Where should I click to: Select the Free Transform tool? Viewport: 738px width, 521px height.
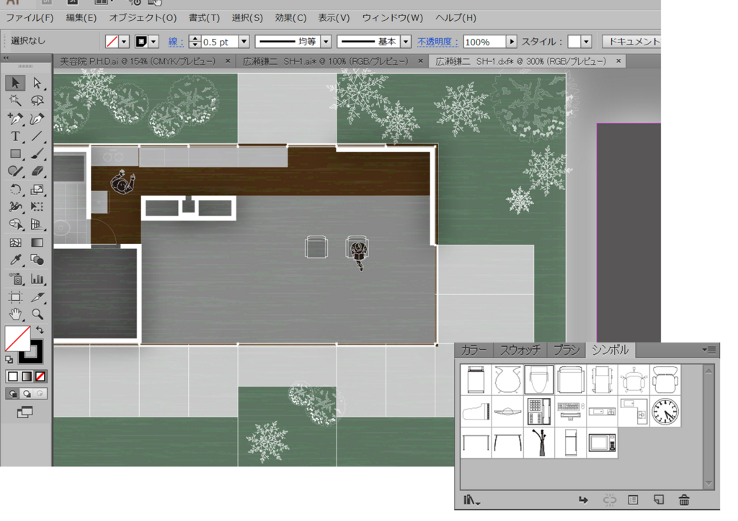(37, 207)
